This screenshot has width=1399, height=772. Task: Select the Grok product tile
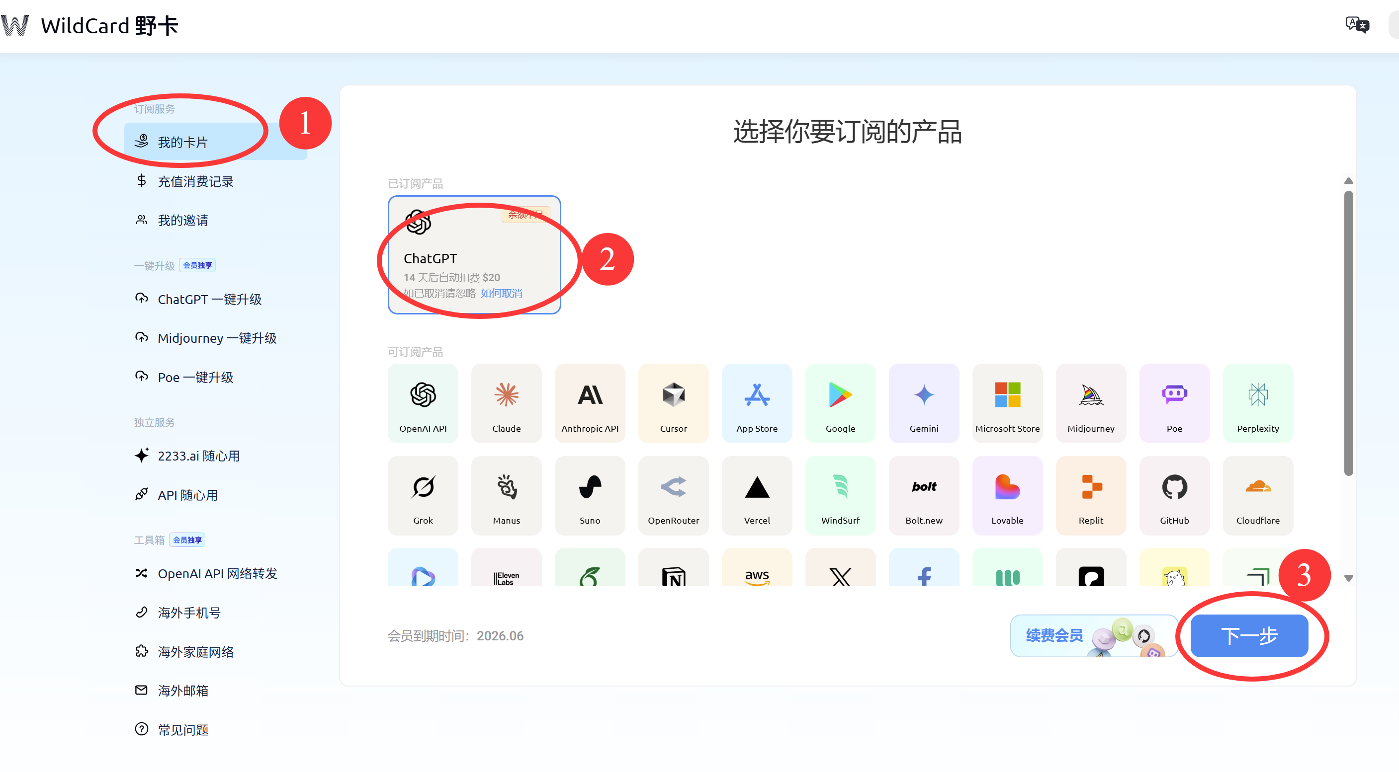(x=423, y=495)
